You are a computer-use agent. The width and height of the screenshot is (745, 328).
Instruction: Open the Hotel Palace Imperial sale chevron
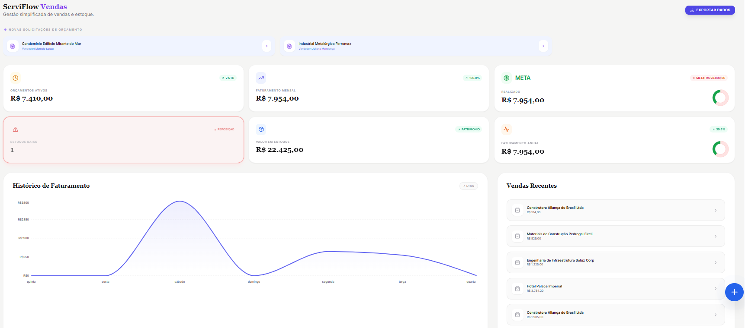coord(716,289)
